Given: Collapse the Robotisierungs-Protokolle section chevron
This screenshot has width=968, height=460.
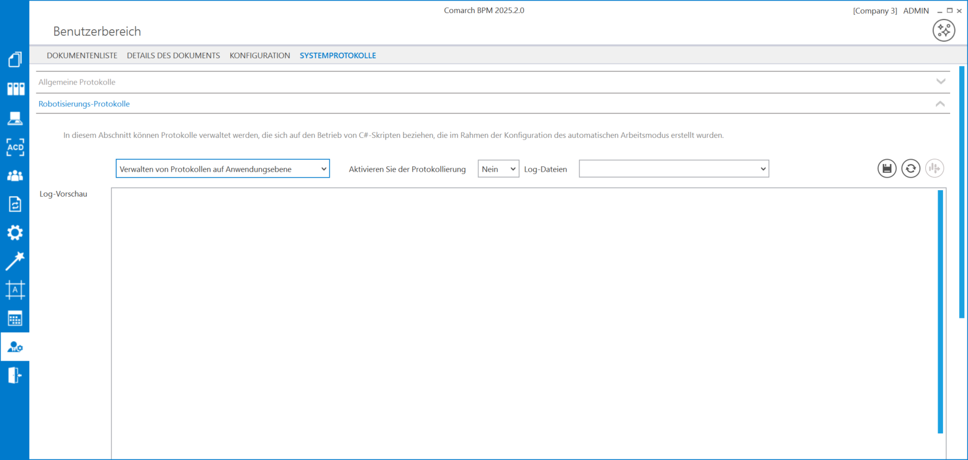Looking at the screenshot, I should (940, 104).
